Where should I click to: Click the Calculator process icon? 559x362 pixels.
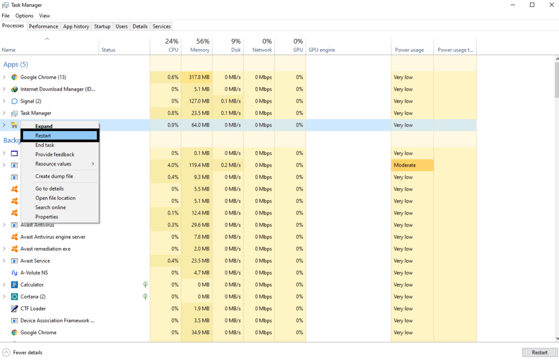coord(14,284)
